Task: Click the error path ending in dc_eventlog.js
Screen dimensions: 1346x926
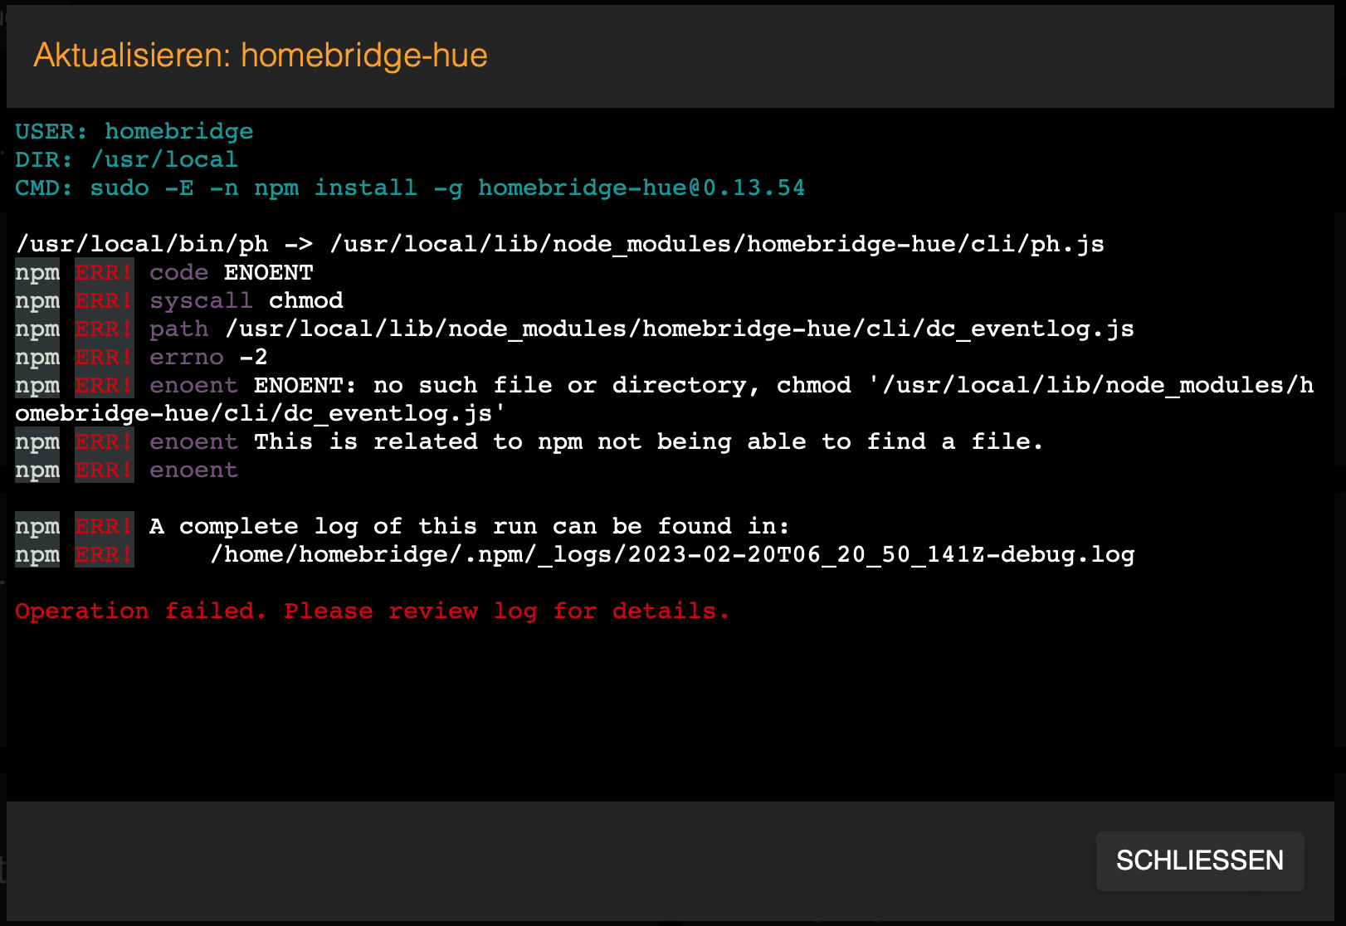Action: pos(679,329)
